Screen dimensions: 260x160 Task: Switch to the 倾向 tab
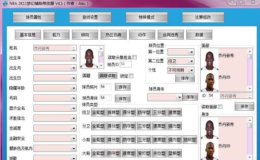click(85, 35)
